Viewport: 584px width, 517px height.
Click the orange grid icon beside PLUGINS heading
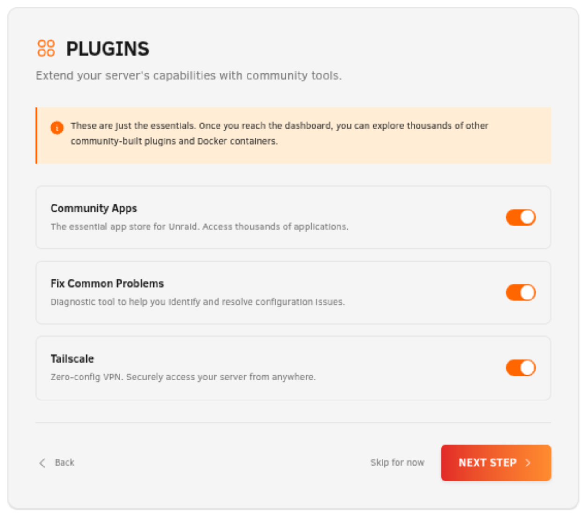tap(47, 49)
